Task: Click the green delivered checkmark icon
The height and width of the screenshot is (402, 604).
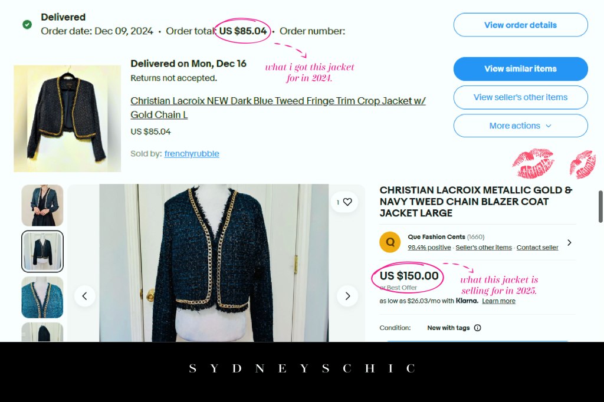Action: pos(27,25)
